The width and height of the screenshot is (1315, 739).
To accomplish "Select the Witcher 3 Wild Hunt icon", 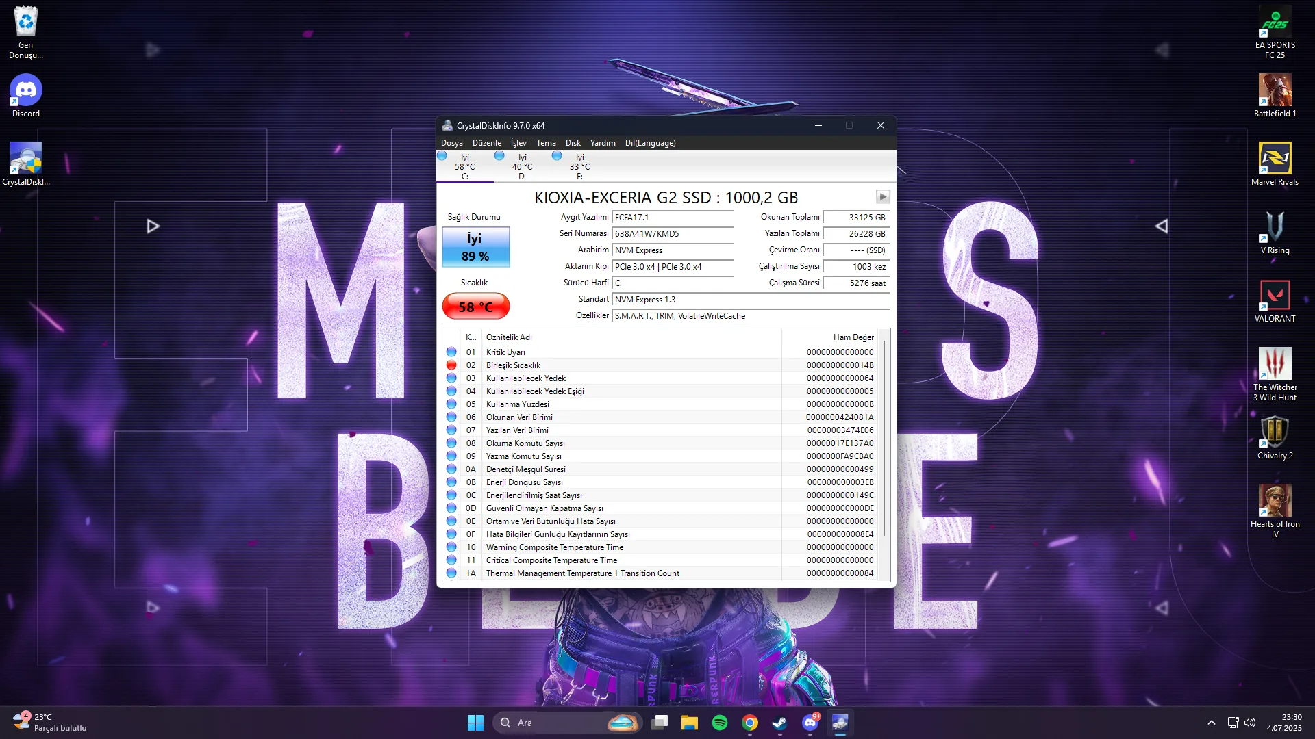I will (x=1275, y=374).
